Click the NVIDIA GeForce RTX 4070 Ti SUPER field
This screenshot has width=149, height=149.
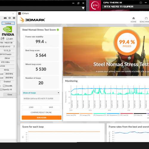click(41, 99)
